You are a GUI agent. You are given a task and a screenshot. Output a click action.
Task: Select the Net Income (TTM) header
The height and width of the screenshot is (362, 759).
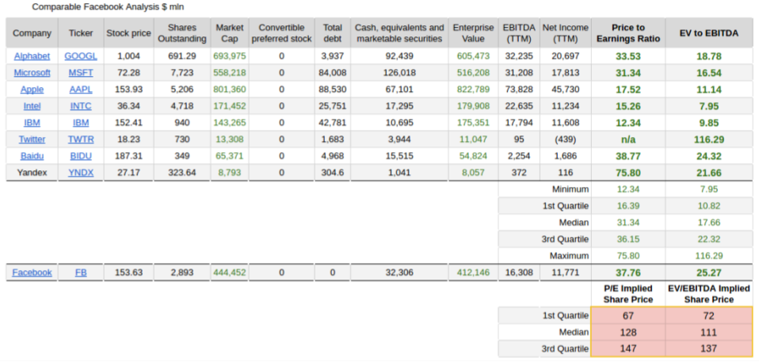566,33
